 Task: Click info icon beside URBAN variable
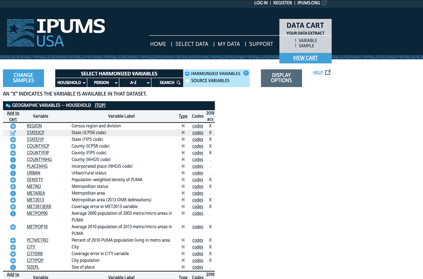13,173
